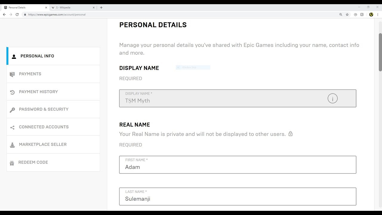
Task: Click the lock icon beside Real Name note
Action: [290, 134]
